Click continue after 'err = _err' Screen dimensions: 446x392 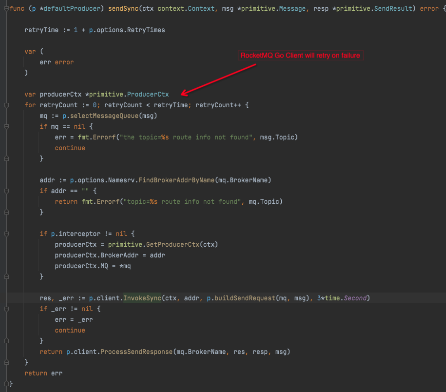(x=70, y=331)
